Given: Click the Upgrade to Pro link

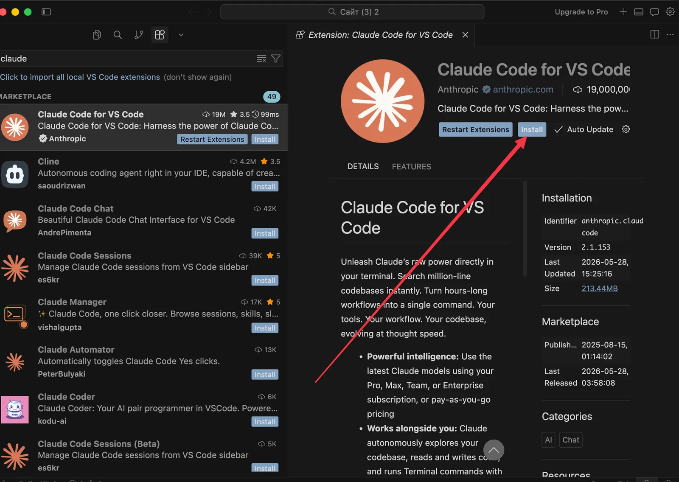Looking at the screenshot, I should [581, 12].
